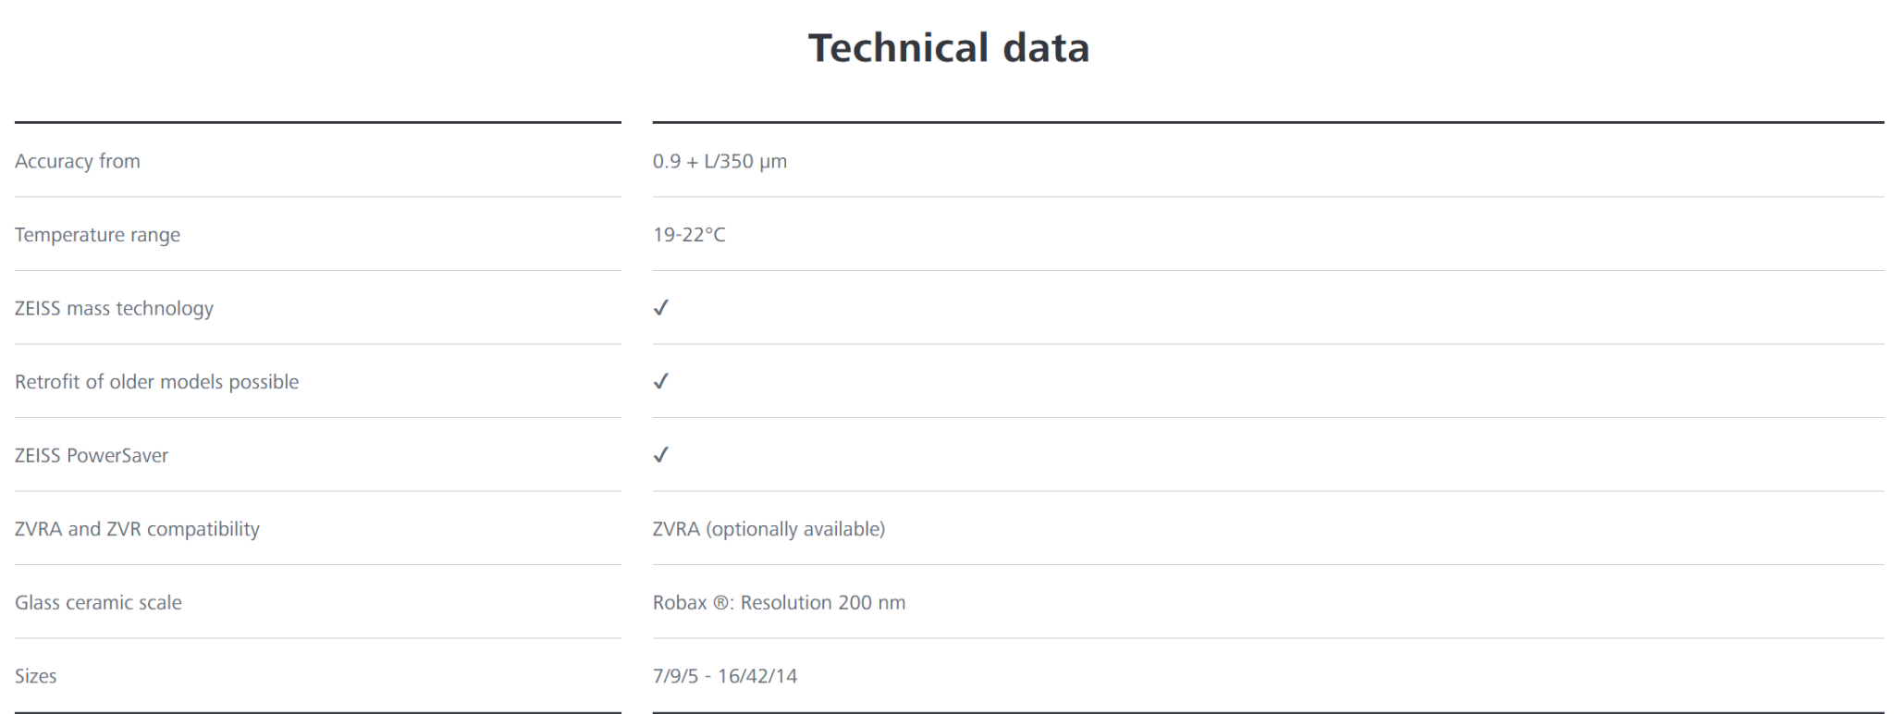
Task: Select the Glass ceramic scale label
Action: click(98, 603)
